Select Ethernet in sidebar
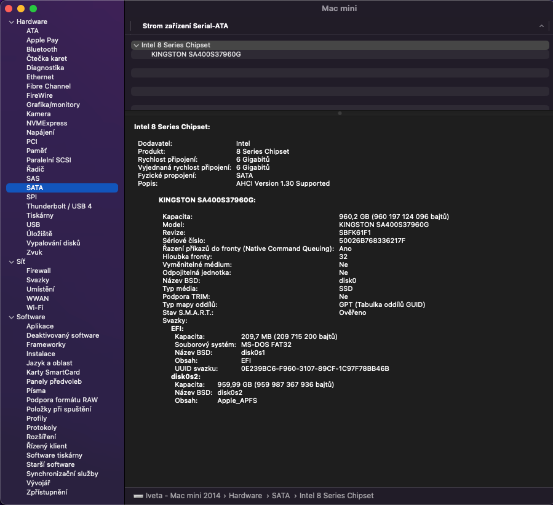 click(40, 77)
